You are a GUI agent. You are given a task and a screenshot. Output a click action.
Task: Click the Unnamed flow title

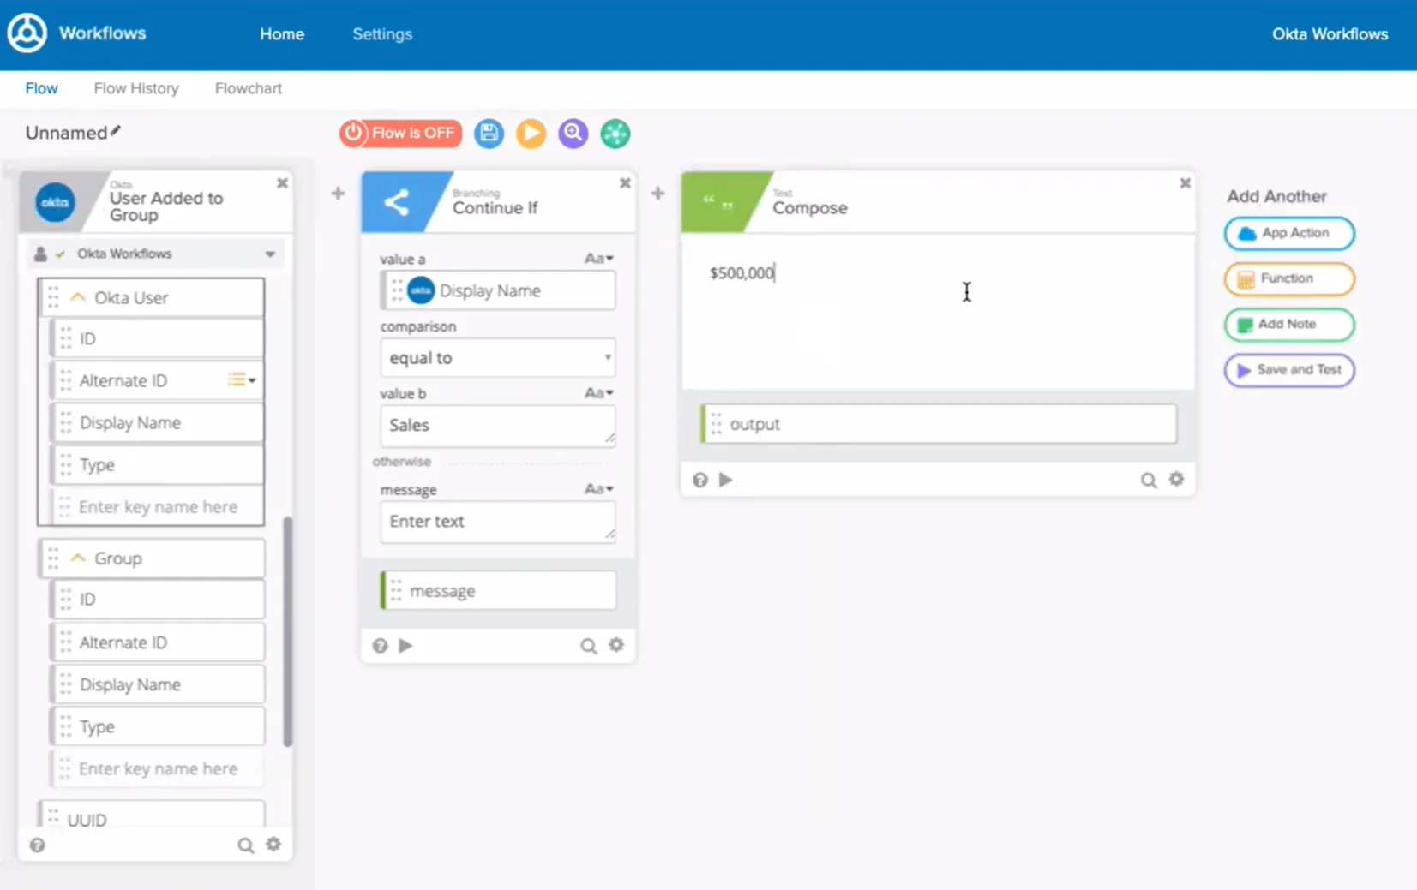(x=66, y=133)
